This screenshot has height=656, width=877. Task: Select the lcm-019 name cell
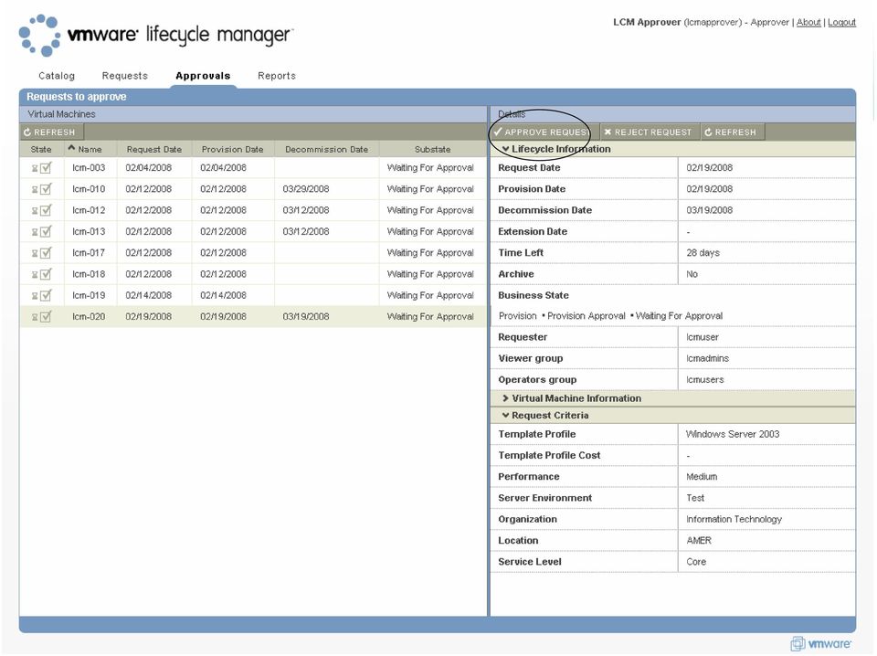(89, 295)
